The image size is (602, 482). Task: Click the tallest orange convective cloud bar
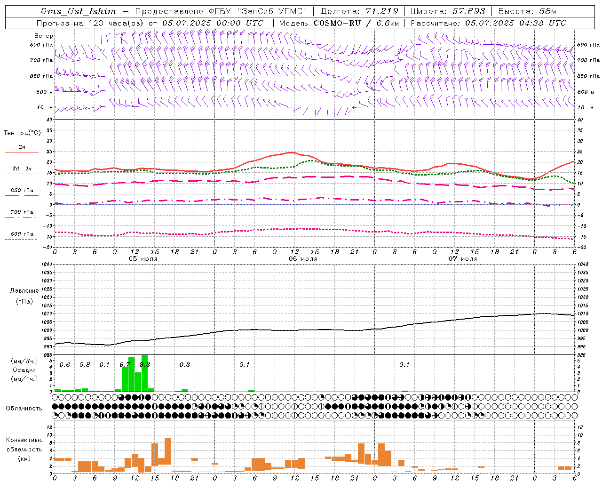tap(168, 451)
